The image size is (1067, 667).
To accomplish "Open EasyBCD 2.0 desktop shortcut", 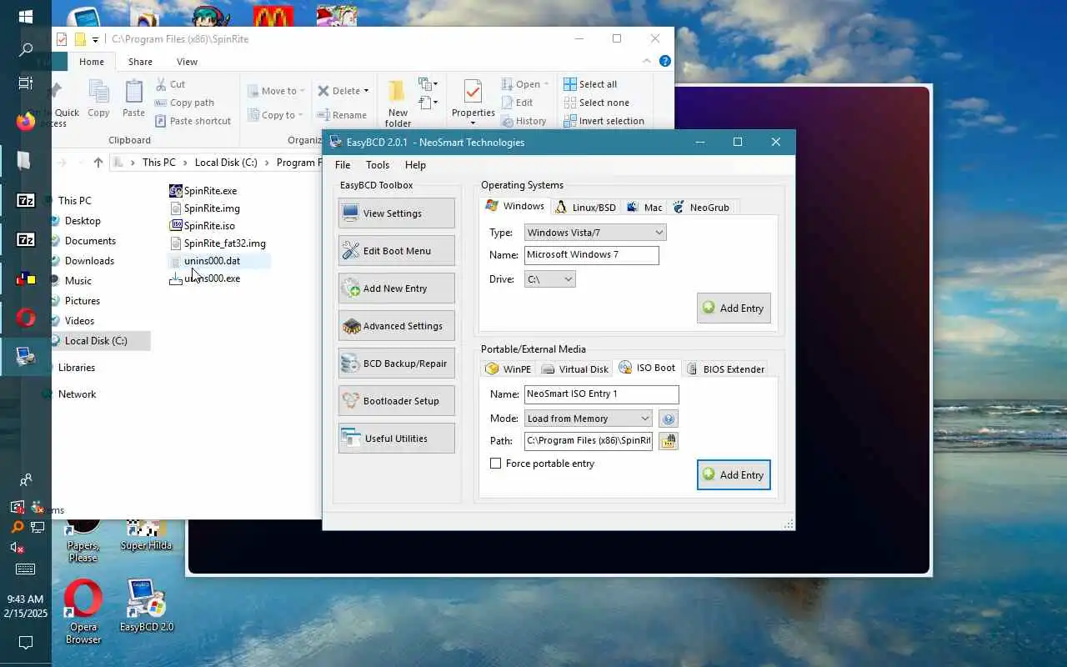I will pyautogui.click(x=147, y=606).
